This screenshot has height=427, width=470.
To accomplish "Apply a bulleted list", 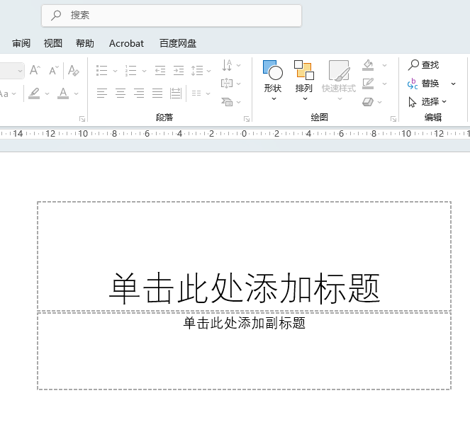I will pyautogui.click(x=102, y=71).
